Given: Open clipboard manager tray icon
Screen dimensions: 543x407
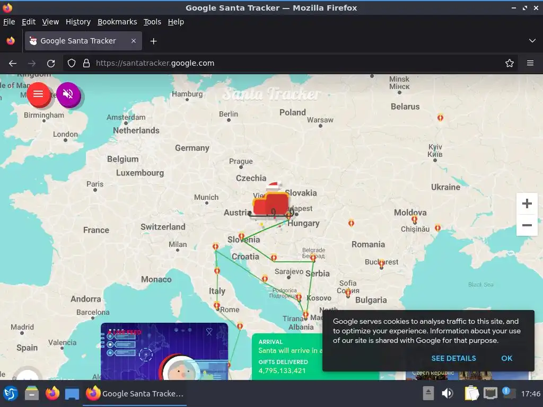Looking at the screenshot, I should (x=471, y=393).
